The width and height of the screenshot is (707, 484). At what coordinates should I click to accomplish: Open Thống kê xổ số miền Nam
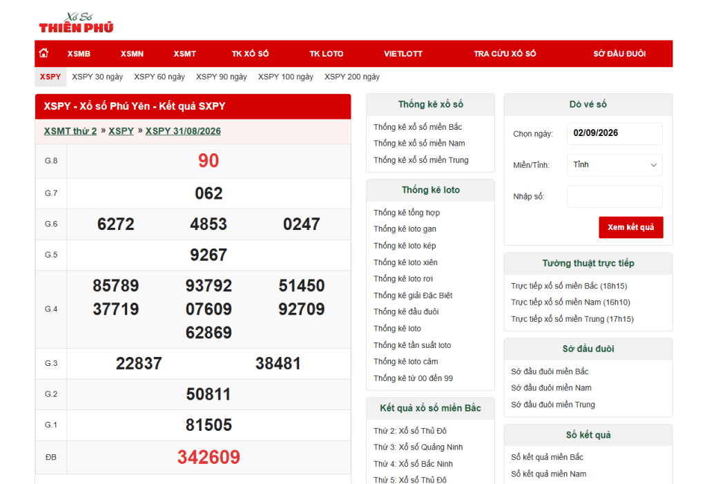[419, 144]
